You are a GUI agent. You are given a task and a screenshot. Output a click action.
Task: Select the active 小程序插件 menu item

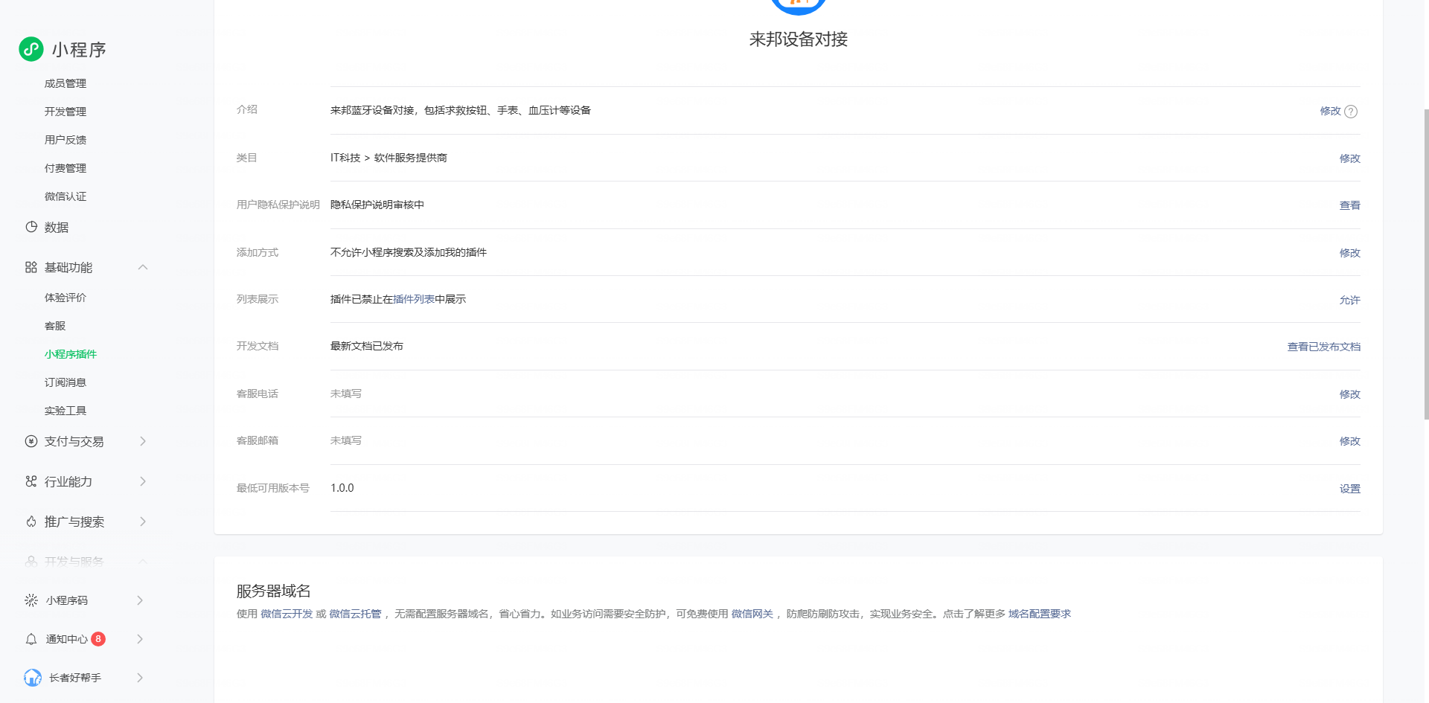pos(71,354)
